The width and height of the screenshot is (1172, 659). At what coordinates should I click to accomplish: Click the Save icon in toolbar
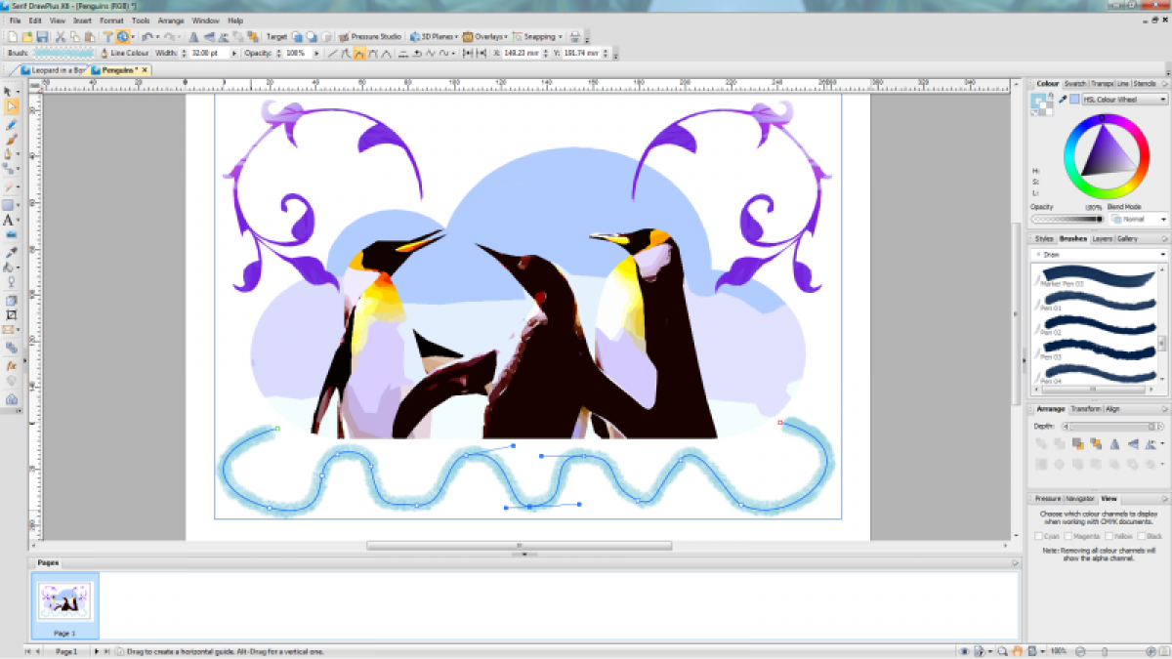43,36
